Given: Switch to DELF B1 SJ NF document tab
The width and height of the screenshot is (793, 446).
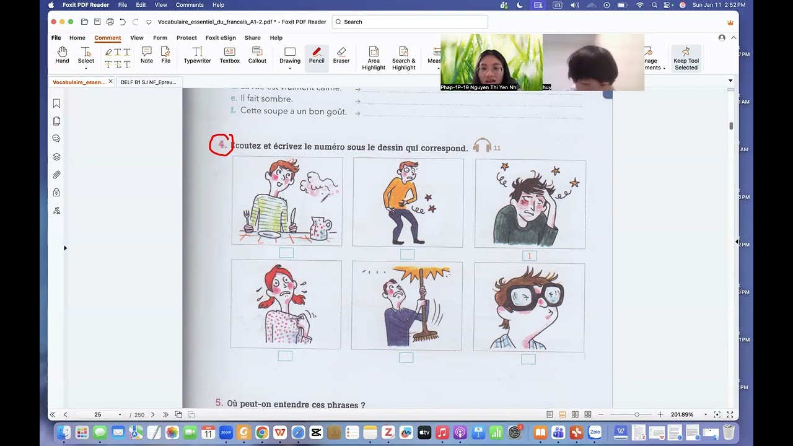Looking at the screenshot, I should click(149, 82).
